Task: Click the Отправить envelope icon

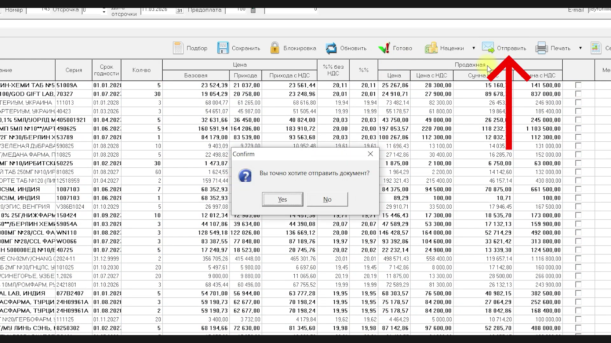Action: pos(488,47)
